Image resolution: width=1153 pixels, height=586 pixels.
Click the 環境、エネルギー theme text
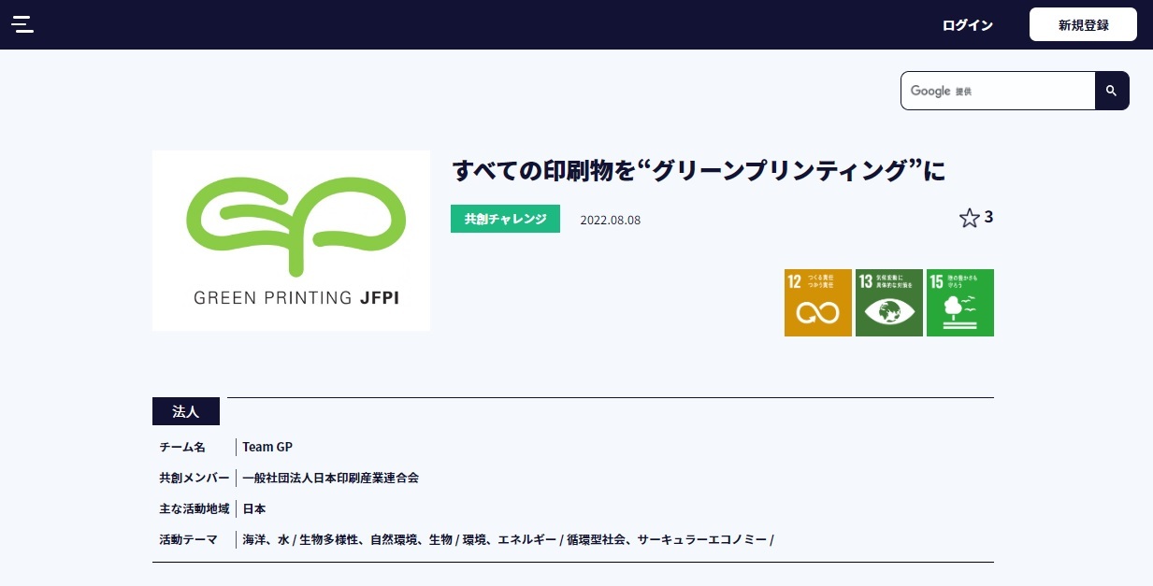[x=509, y=539]
